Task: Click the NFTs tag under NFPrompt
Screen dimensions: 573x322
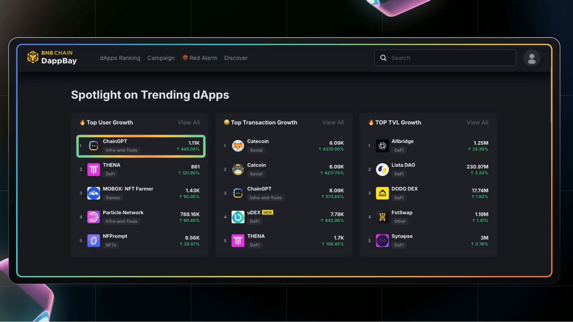Action: pos(111,245)
